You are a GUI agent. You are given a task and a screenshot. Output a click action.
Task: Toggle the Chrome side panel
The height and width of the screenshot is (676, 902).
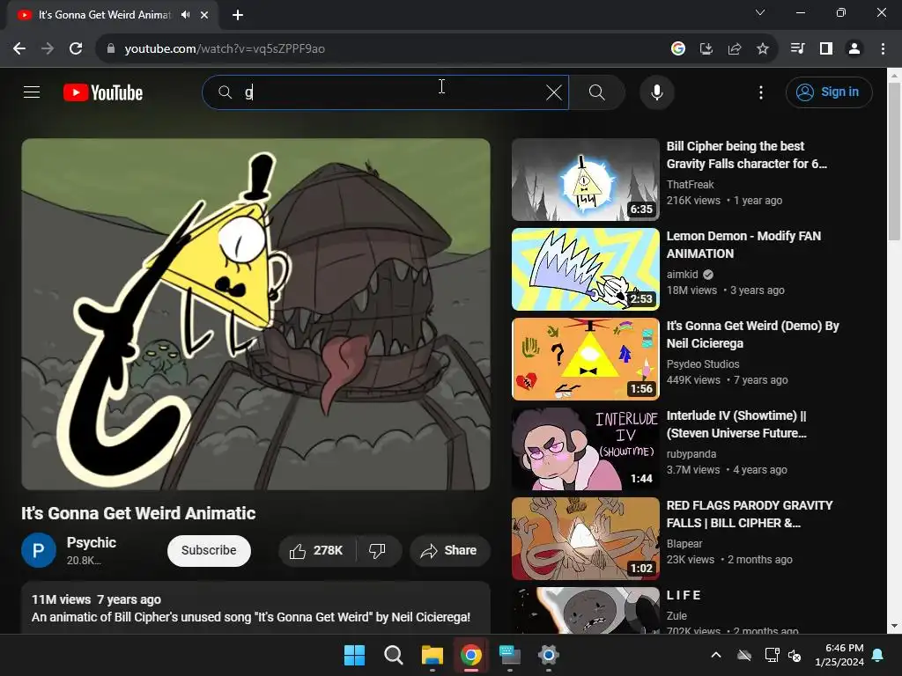826,48
